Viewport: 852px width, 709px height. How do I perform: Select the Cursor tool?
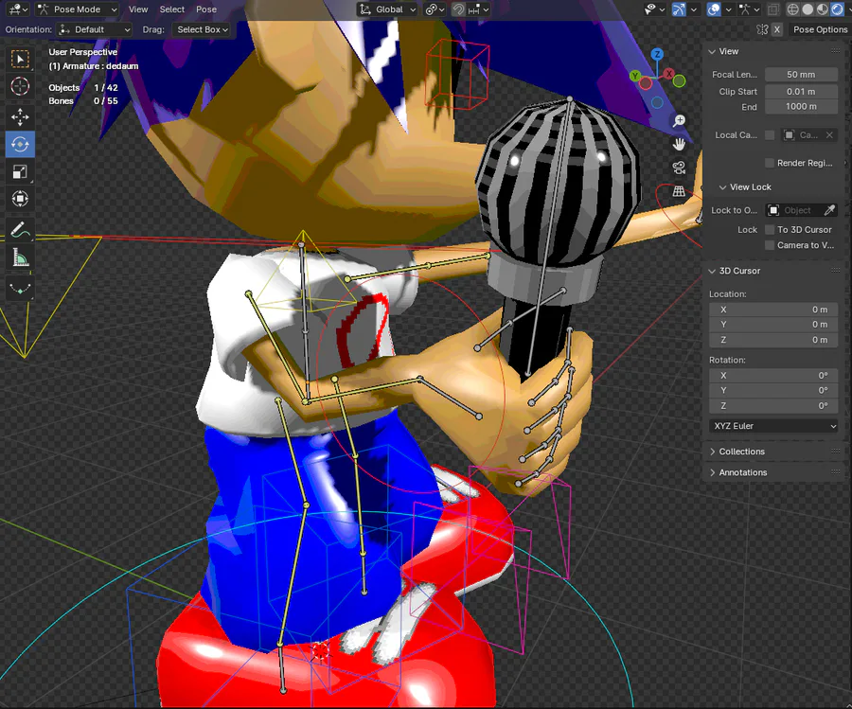[20, 86]
